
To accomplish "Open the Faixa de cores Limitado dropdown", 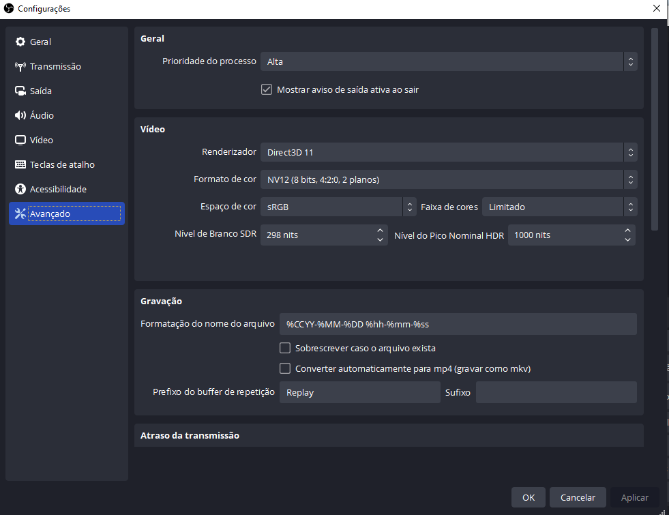I will [560, 207].
